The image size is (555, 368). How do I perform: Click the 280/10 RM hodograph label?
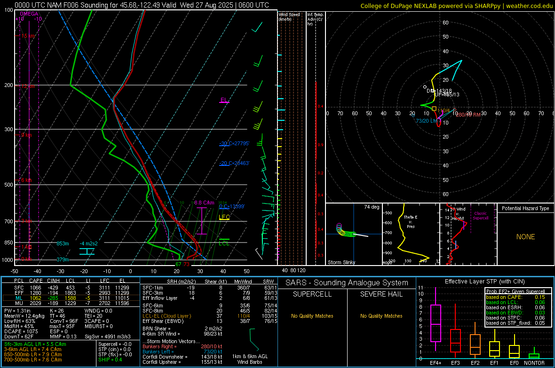(468, 115)
